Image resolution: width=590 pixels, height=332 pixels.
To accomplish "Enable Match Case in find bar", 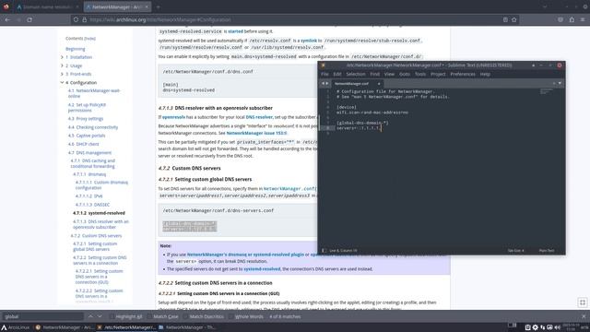I will click(x=163, y=316).
